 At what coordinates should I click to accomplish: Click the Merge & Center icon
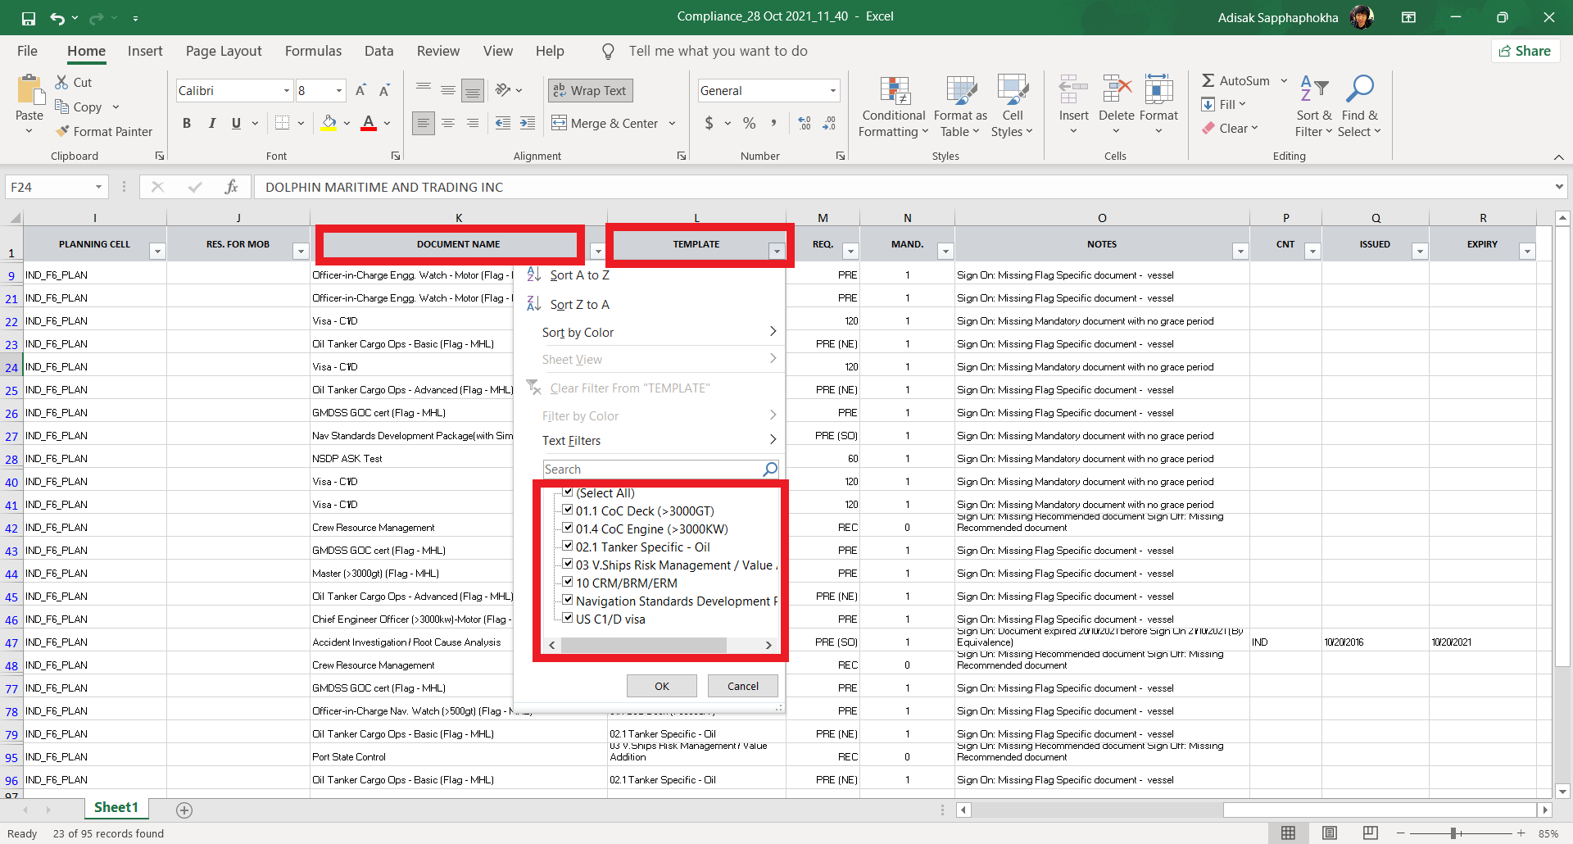(x=559, y=123)
